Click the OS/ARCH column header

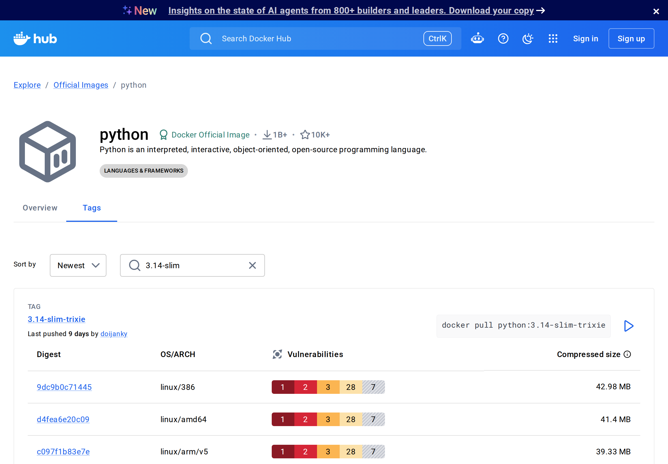click(x=178, y=354)
